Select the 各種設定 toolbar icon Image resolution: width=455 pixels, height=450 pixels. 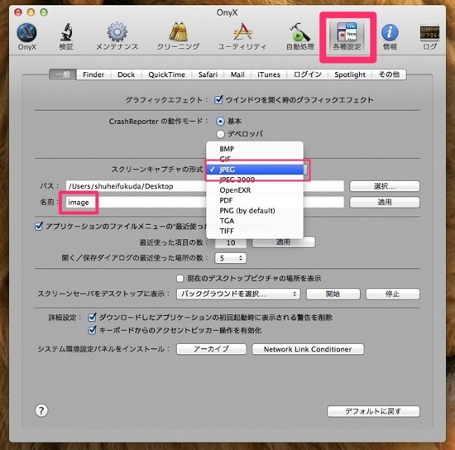pyautogui.click(x=347, y=36)
